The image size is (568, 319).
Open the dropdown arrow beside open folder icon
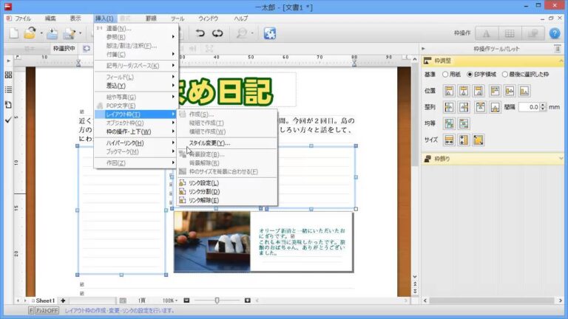point(41,33)
